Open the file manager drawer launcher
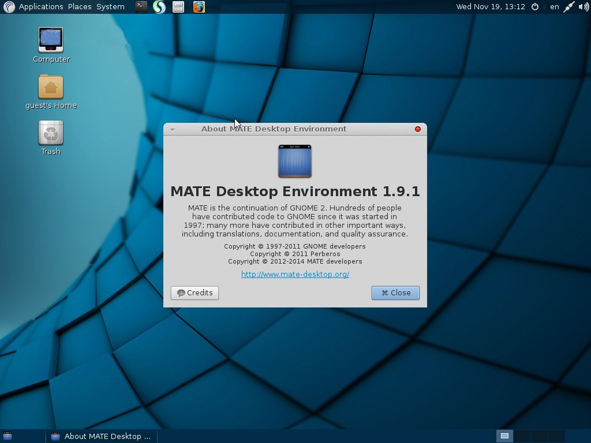Screen dimensions: 591x443 point(178,7)
